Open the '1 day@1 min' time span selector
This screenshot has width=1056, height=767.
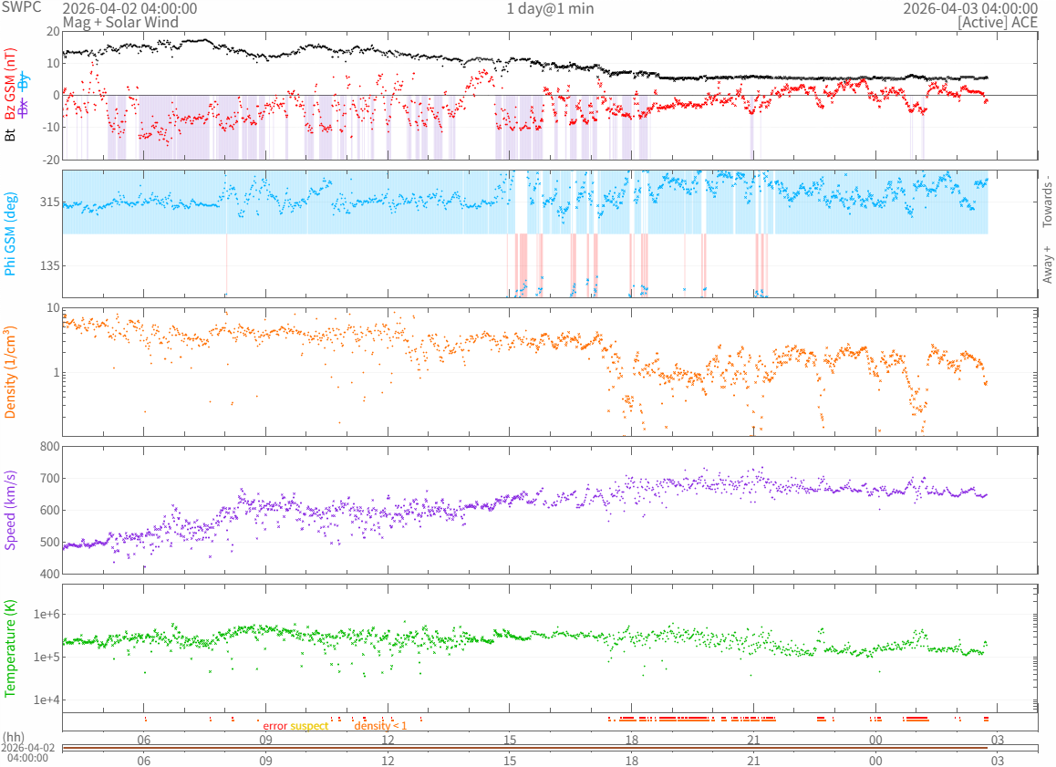550,8
